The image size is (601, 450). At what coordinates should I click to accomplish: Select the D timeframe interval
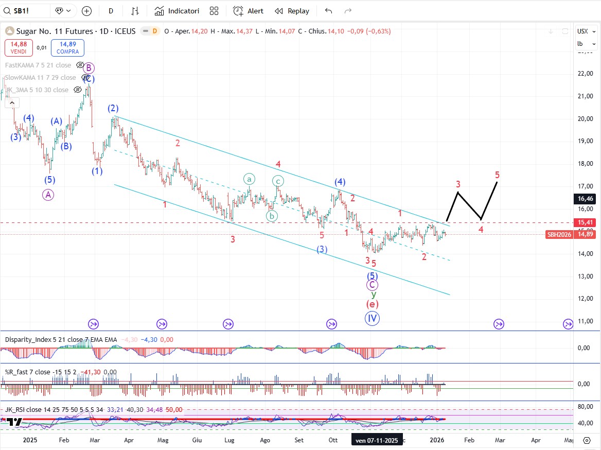pos(111,11)
